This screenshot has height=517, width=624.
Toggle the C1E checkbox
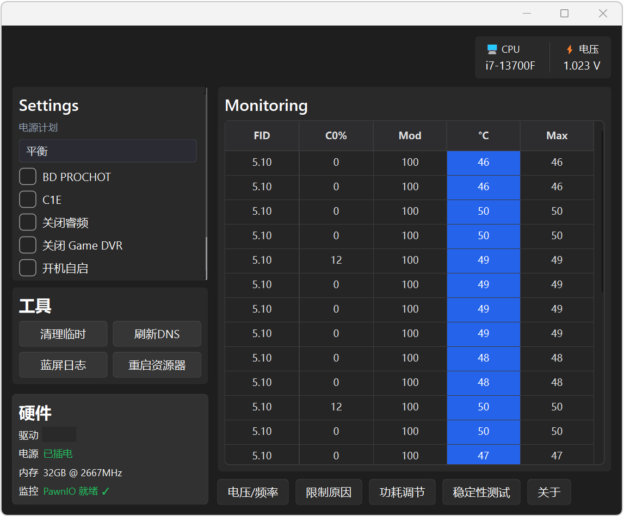point(28,200)
